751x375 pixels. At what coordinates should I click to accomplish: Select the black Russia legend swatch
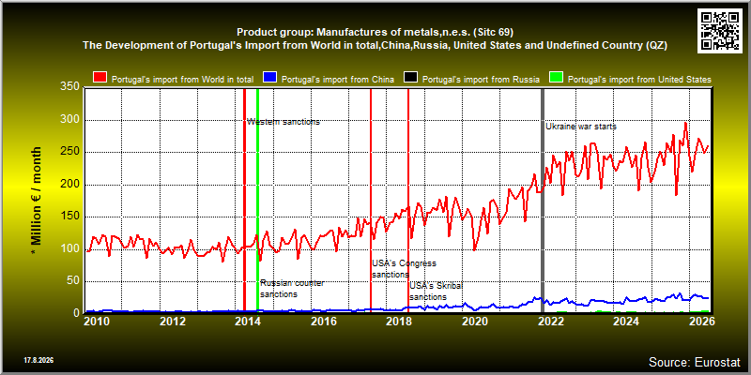412,79
